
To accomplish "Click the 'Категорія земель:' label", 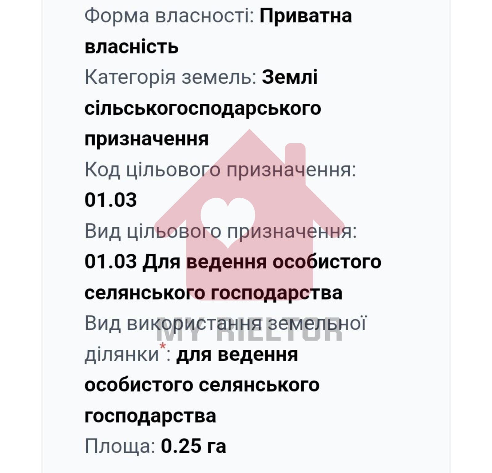I will point(170,77).
